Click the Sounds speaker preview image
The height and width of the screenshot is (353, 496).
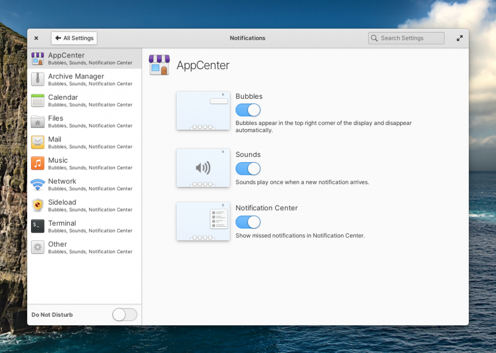(x=203, y=168)
